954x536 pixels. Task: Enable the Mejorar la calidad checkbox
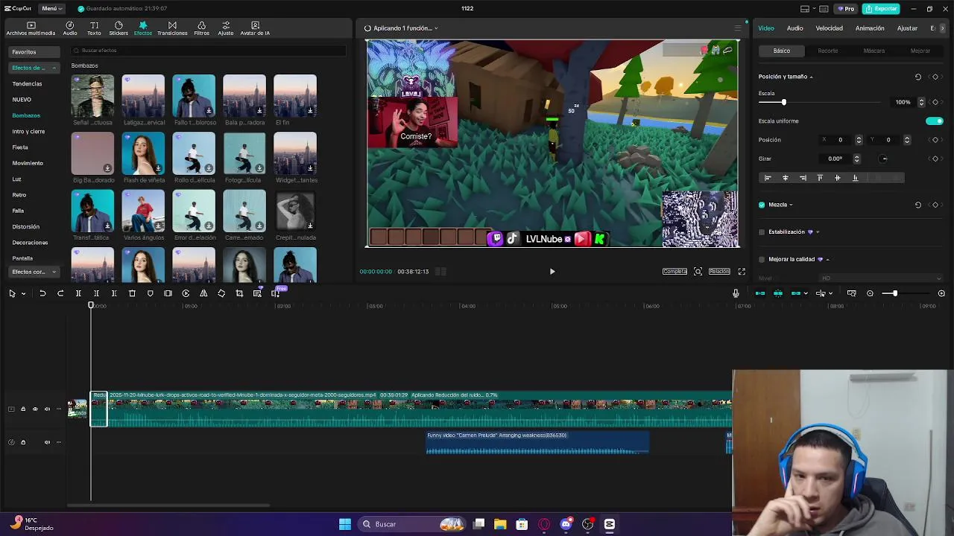point(762,260)
